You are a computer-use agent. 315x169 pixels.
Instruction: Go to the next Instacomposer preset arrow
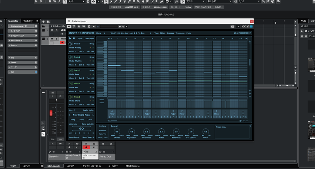pyautogui.click(x=151, y=33)
